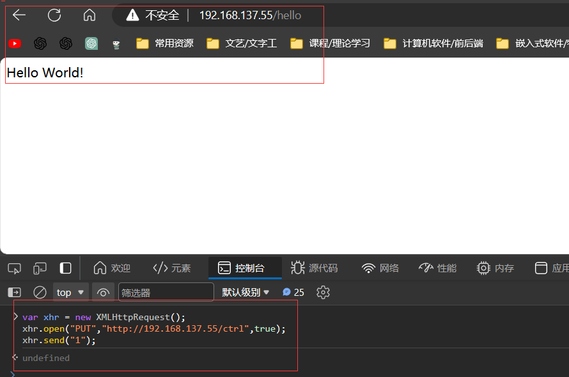Activate the inspect element picker tool

[x=15, y=268]
